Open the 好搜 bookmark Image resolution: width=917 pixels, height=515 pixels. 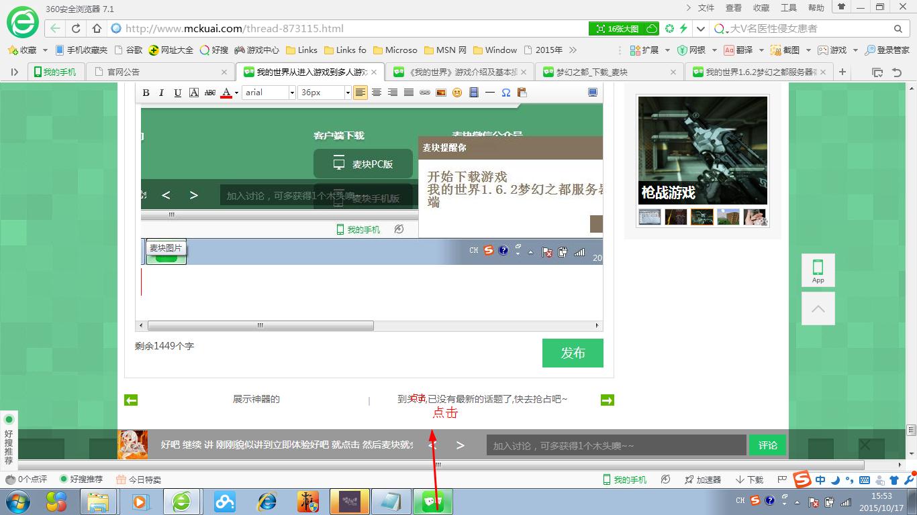coord(215,50)
